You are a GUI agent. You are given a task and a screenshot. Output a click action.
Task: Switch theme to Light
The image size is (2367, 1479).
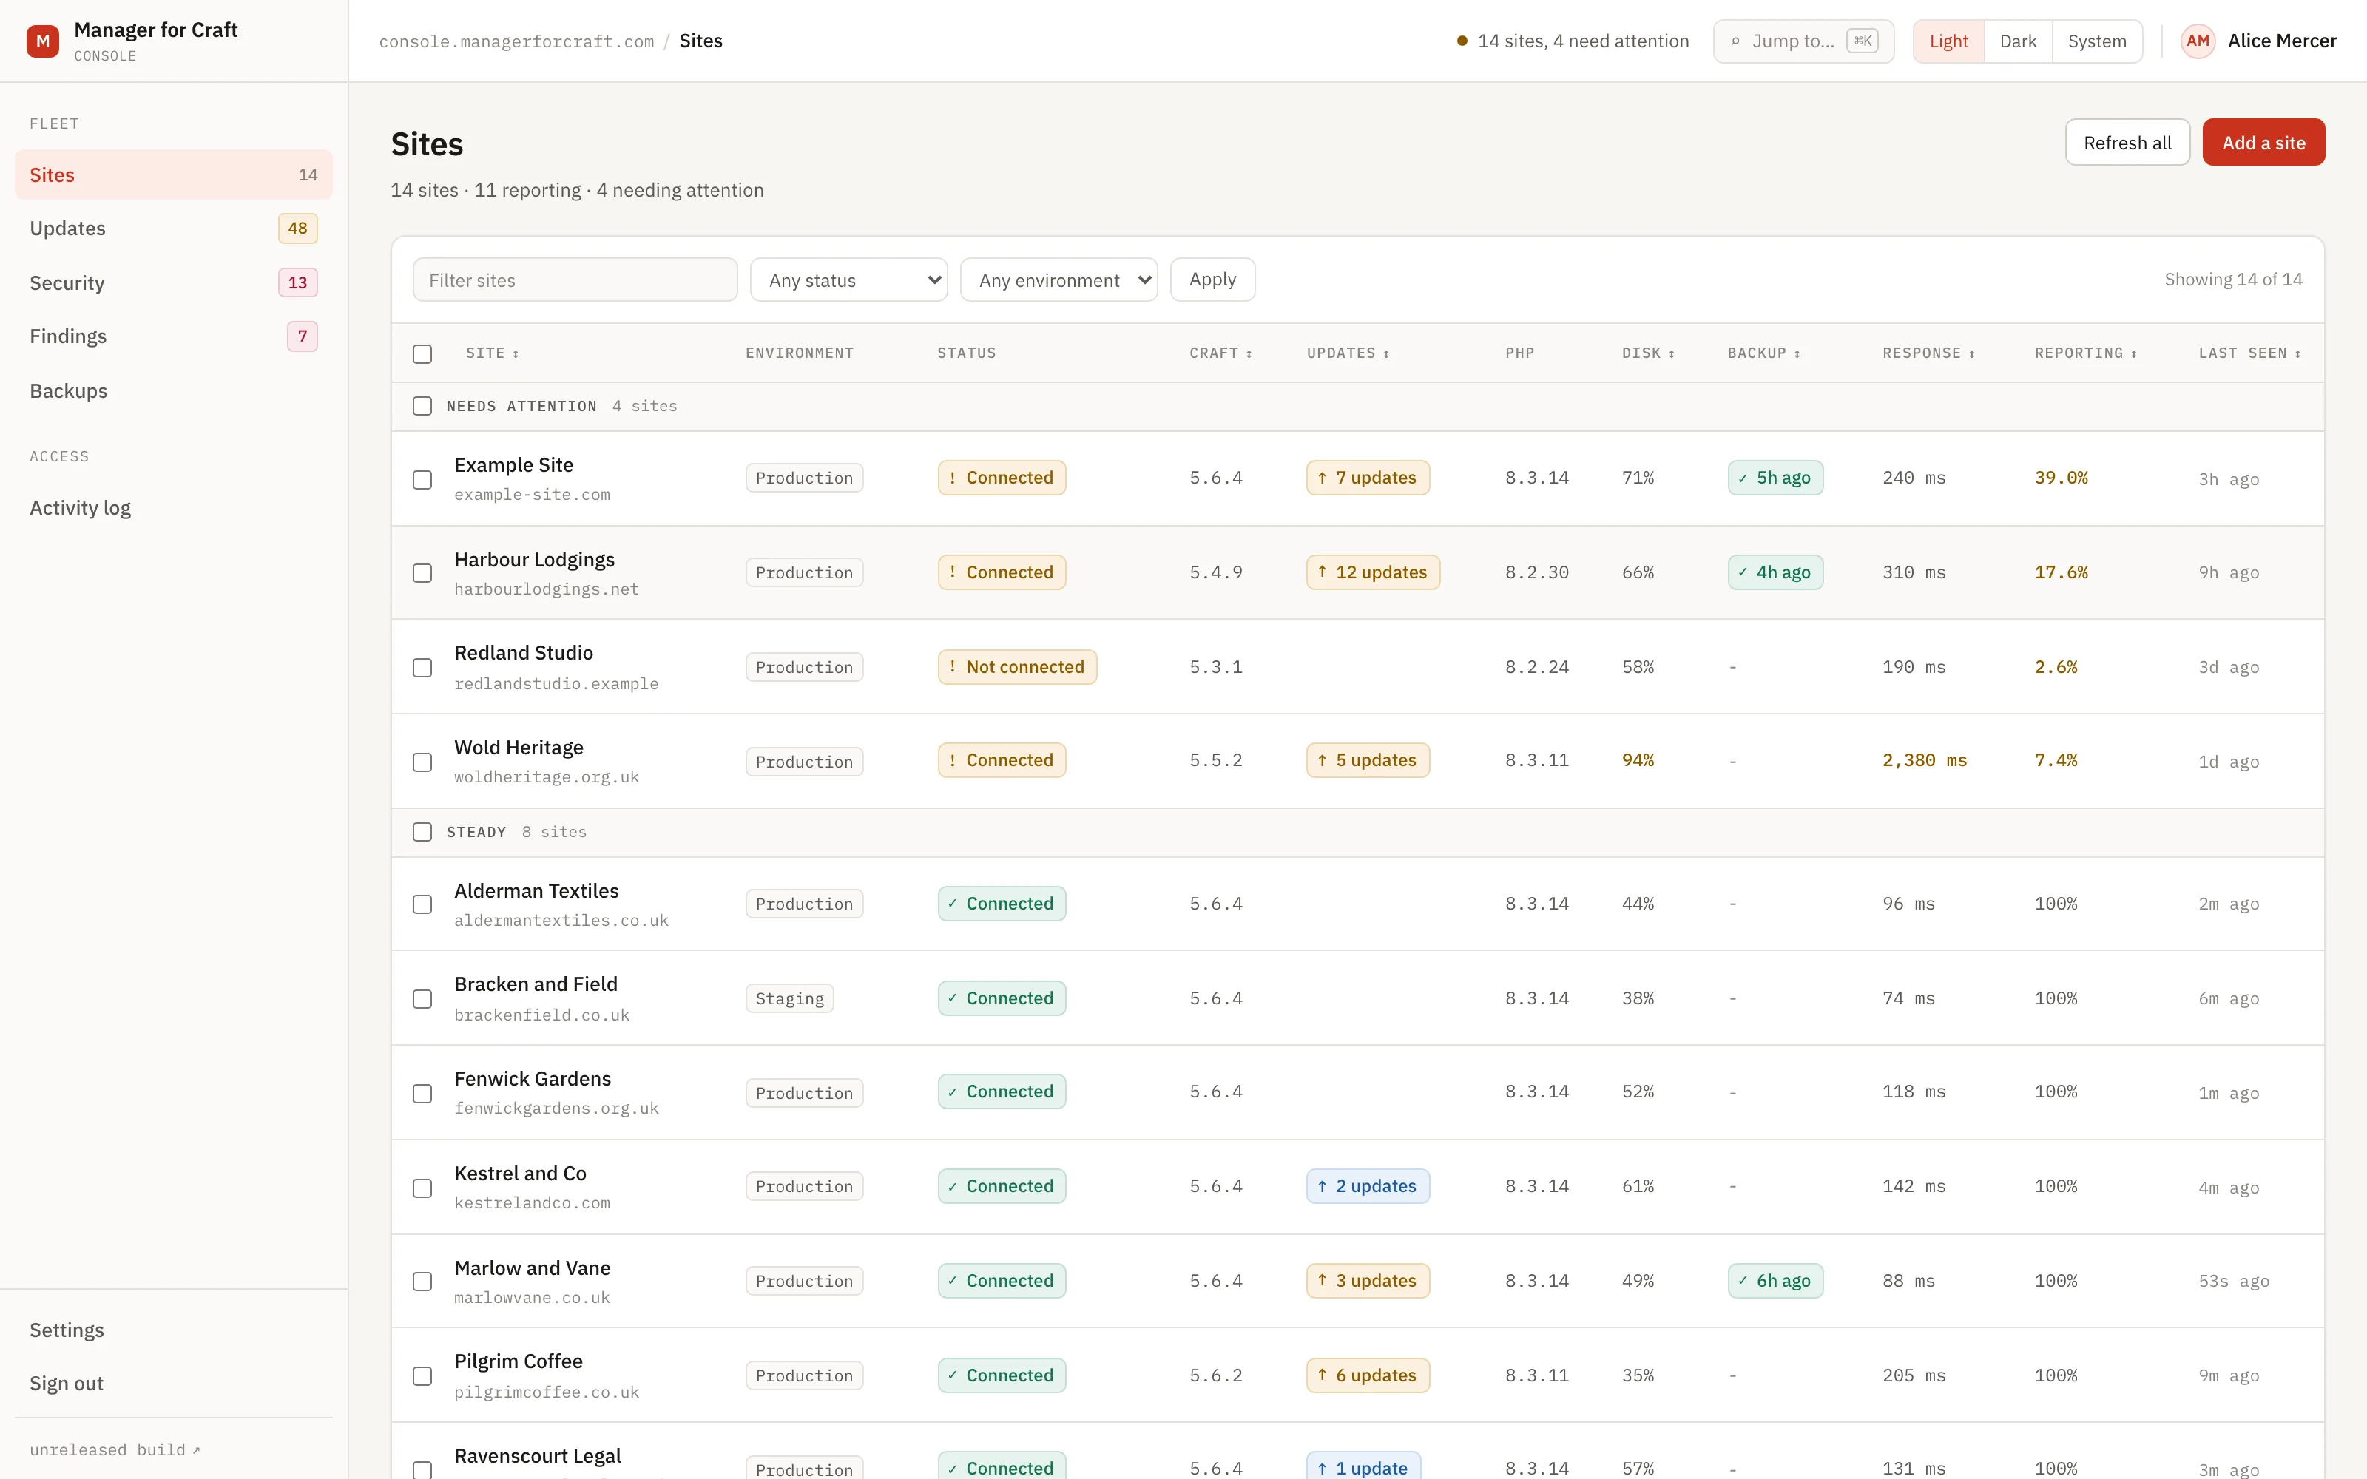[1948, 41]
